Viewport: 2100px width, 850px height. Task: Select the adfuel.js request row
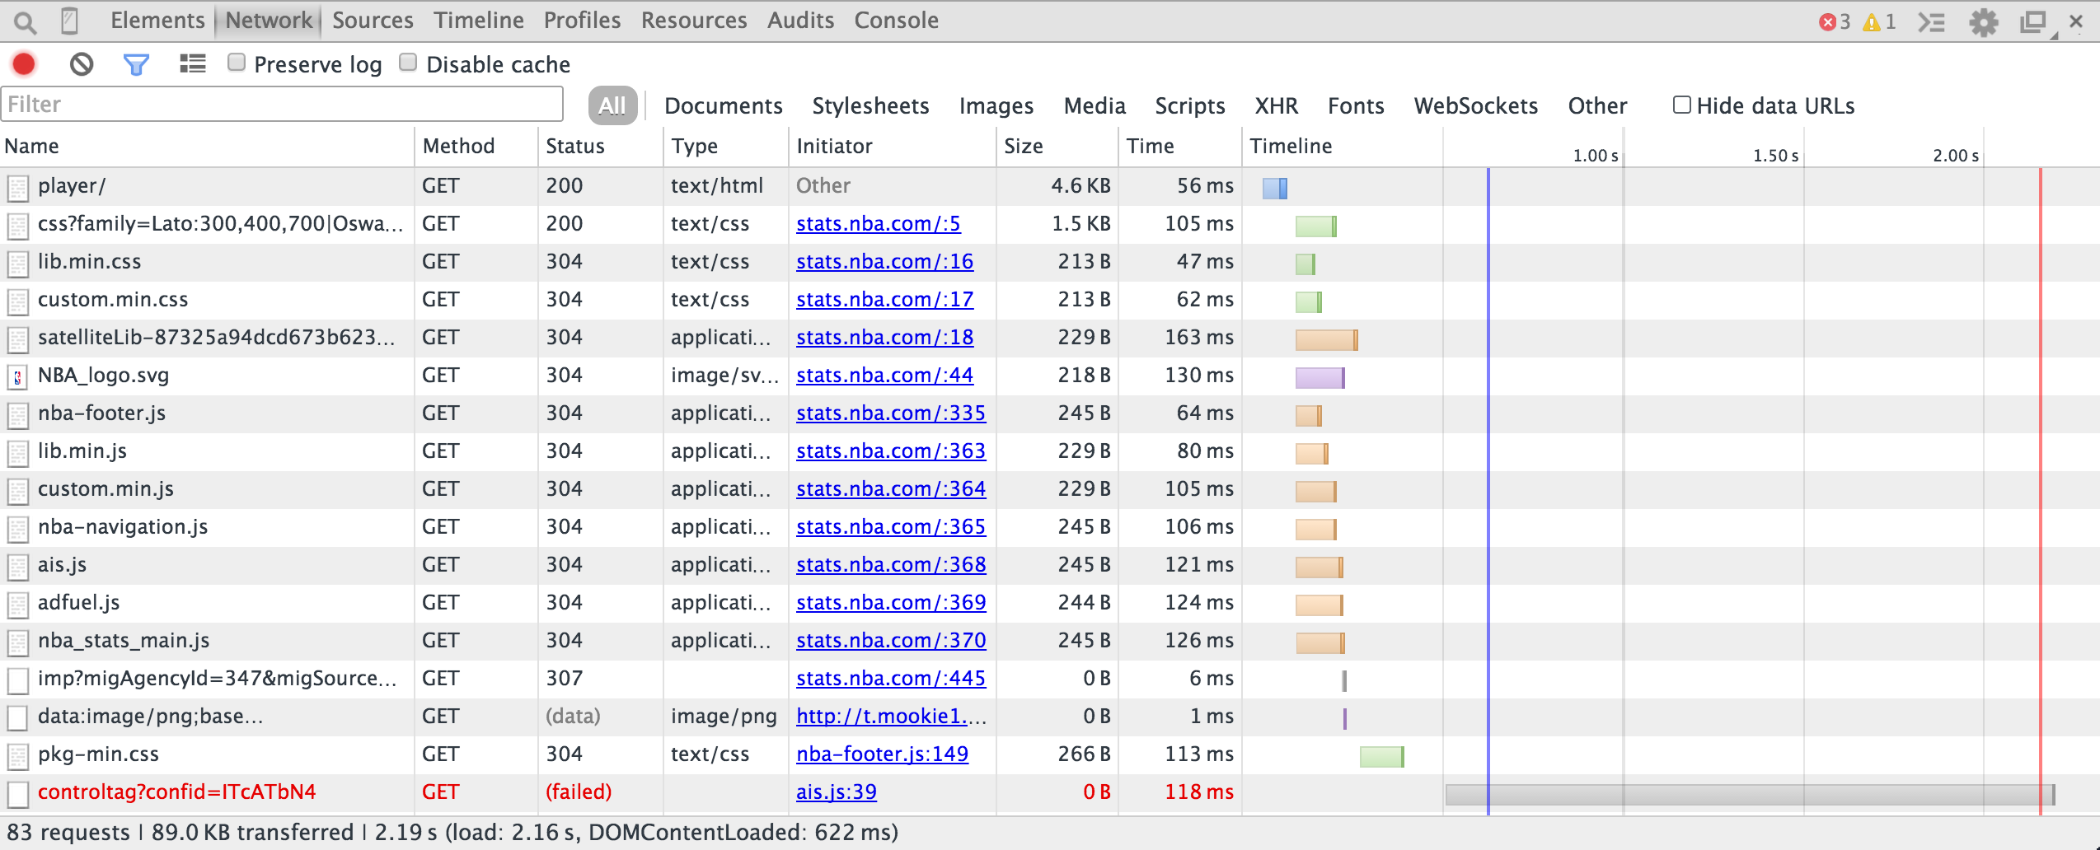point(1050,603)
